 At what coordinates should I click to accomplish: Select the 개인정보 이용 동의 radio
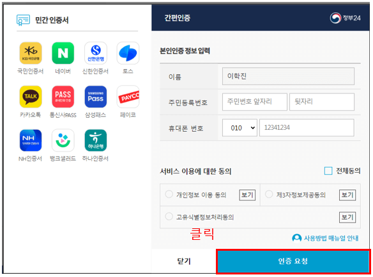[x=169, y=194]
